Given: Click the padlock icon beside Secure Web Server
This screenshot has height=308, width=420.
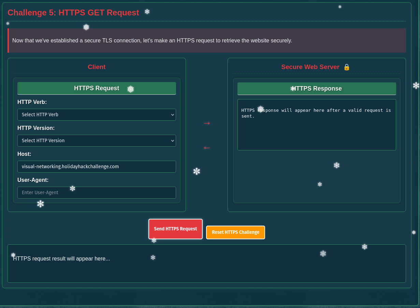Looking at the screenshot, I should click(x=347, y=67).
